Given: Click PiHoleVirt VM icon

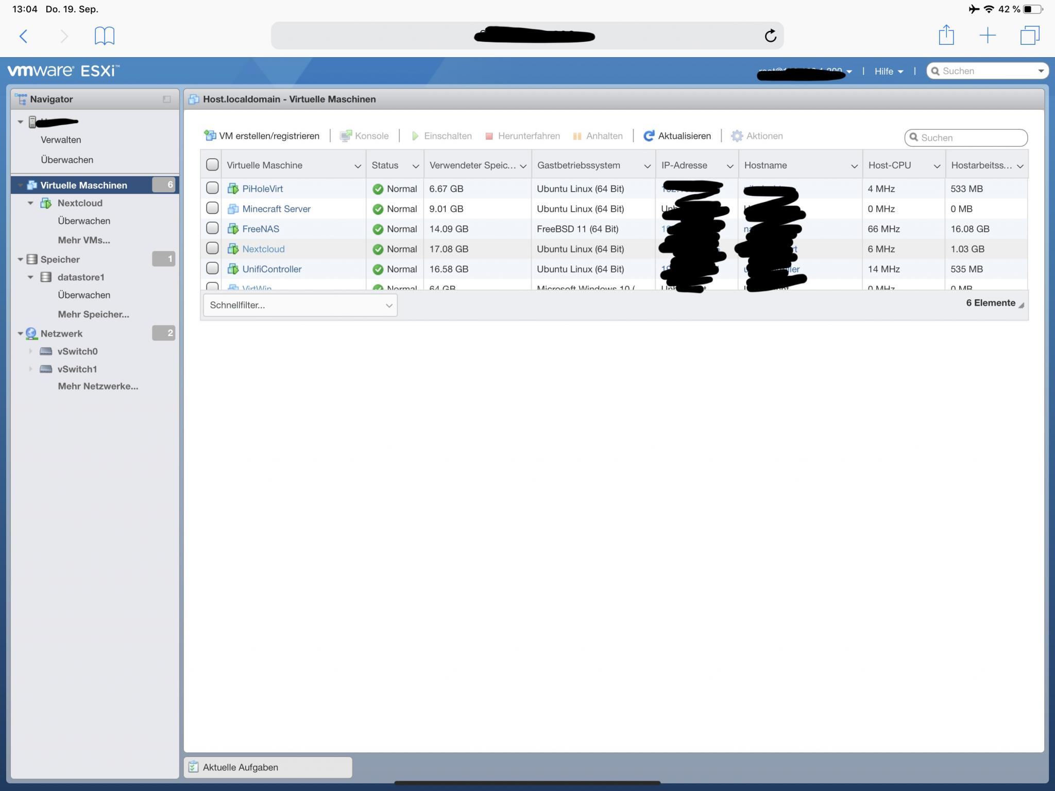Looking at the screenshot, I should [233, 189].
